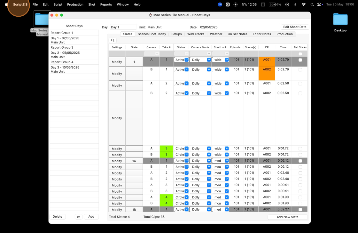Image resolution: width=358 pixels, height=233 pixels.
Task: Click the Take # column header
Action: coord(167,47)
